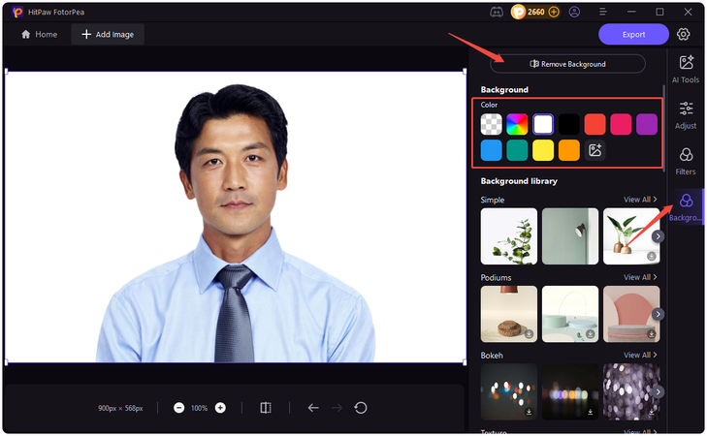Reset changes with the circular arrow icon
707x436 pixels.
click(x=361, y=408)
